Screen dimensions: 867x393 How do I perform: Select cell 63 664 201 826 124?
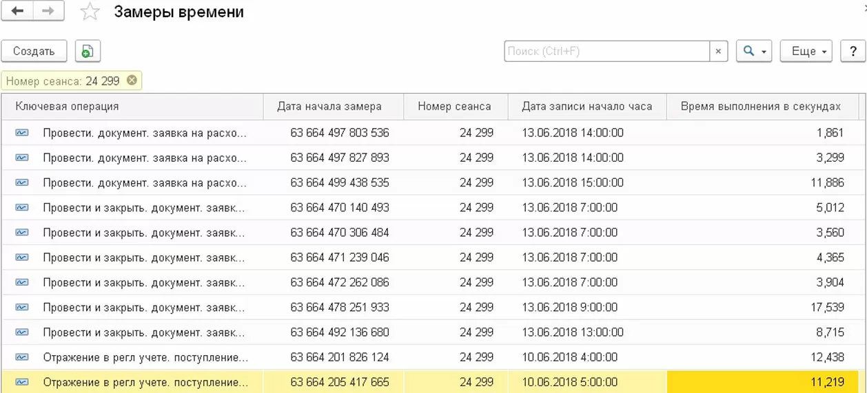[340, 357]
